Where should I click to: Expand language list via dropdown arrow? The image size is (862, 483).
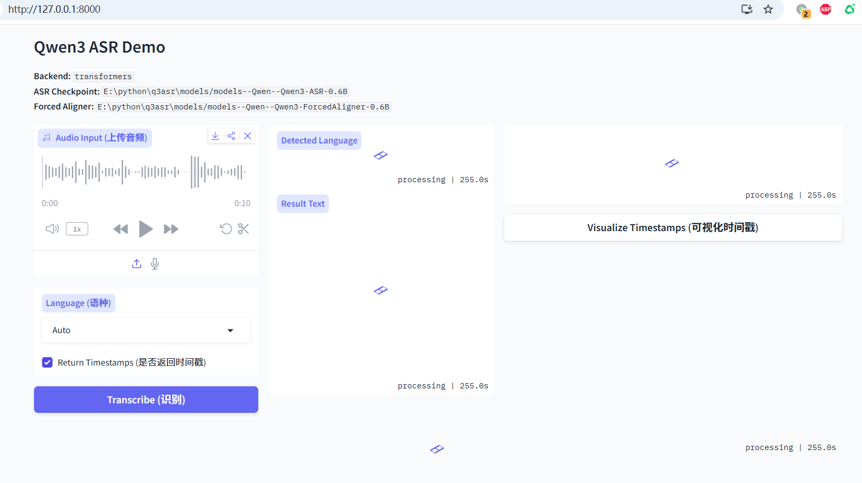(230, 331)
